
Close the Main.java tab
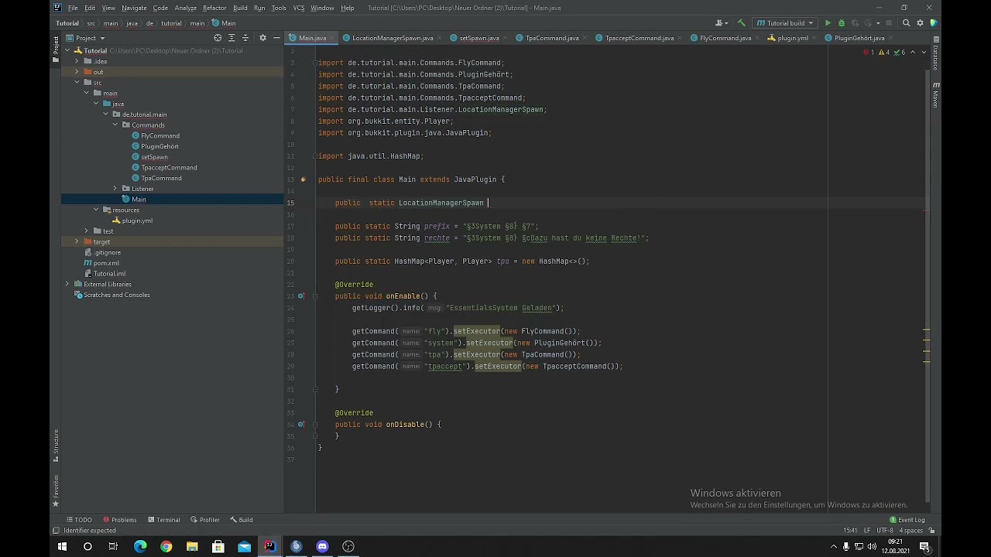[332, 38]
